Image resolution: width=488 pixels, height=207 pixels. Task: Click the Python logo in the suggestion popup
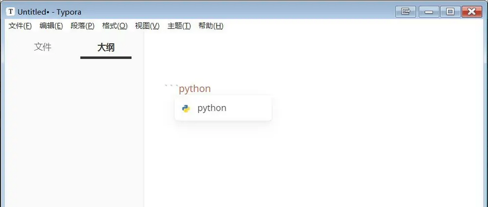(186, 108)
